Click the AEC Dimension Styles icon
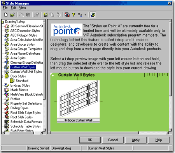Viewport: 175px width, 153px height. [7, 31]
